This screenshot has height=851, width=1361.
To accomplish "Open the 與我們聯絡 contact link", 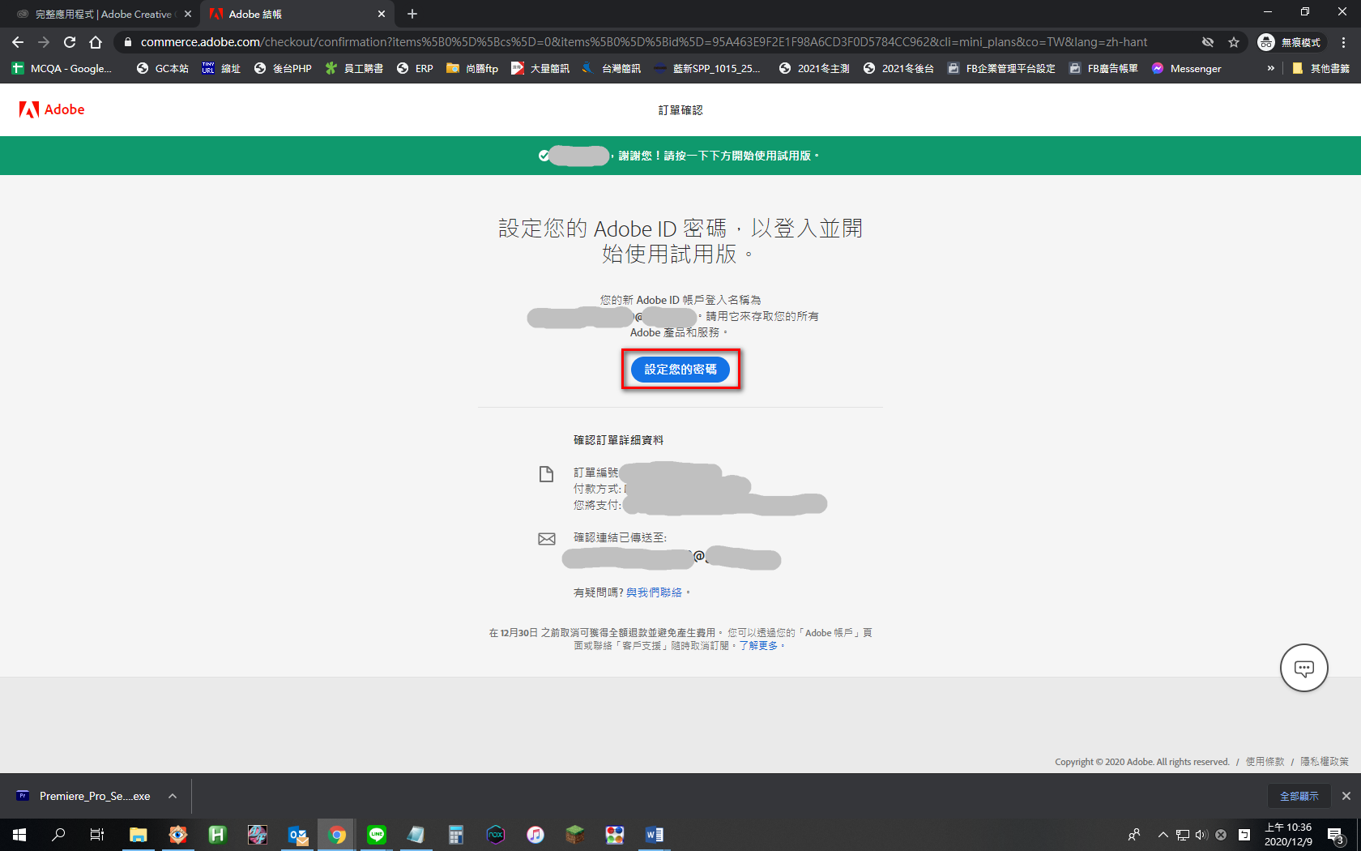I will pyautogui.click(x=654, y=592).
